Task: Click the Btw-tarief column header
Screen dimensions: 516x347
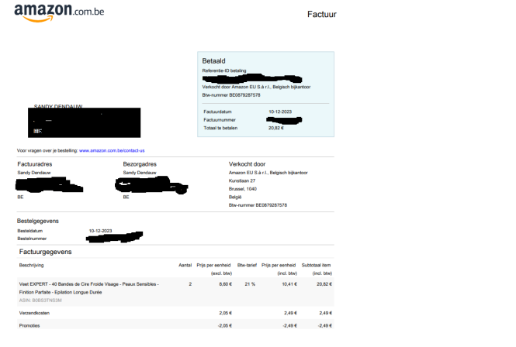Action: (x=247, y=265)
